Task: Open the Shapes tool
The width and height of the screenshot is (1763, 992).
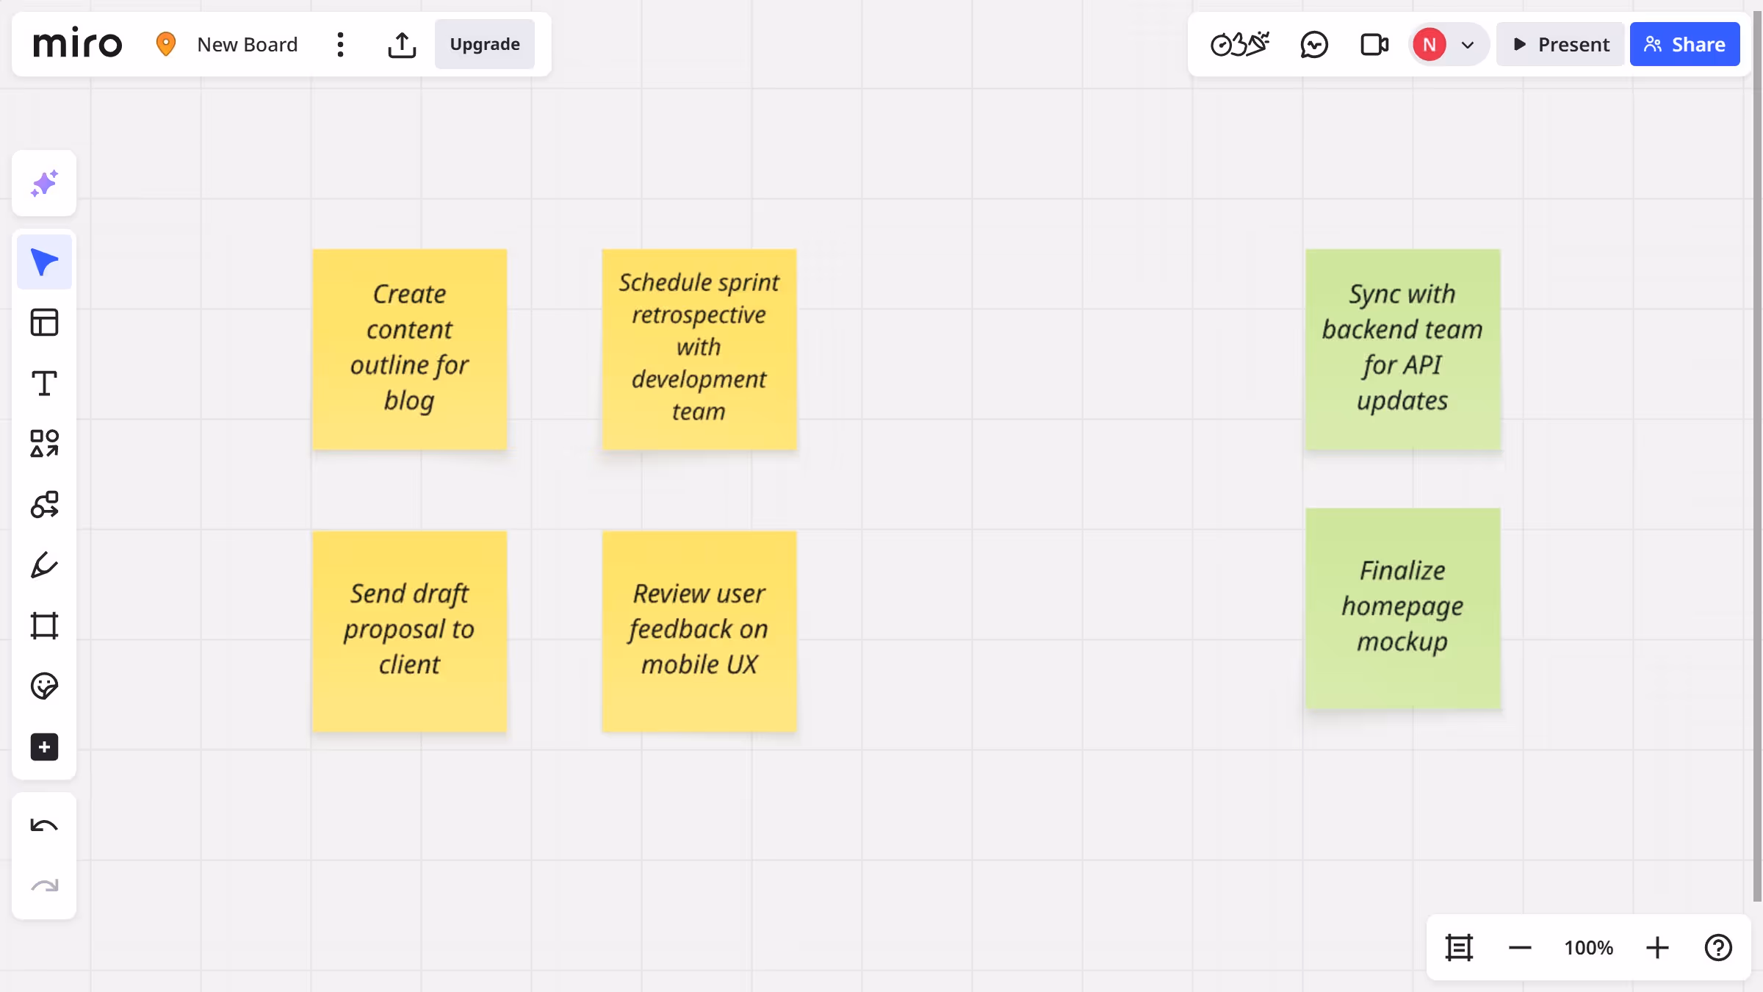Action: click(44, 443)
